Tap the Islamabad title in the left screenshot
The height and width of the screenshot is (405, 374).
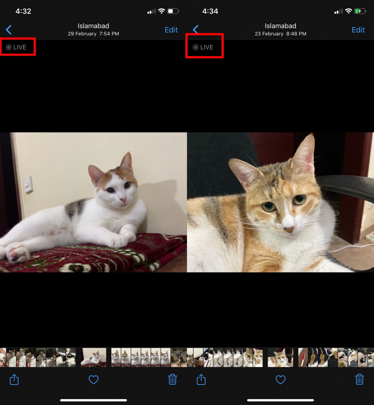93,26
